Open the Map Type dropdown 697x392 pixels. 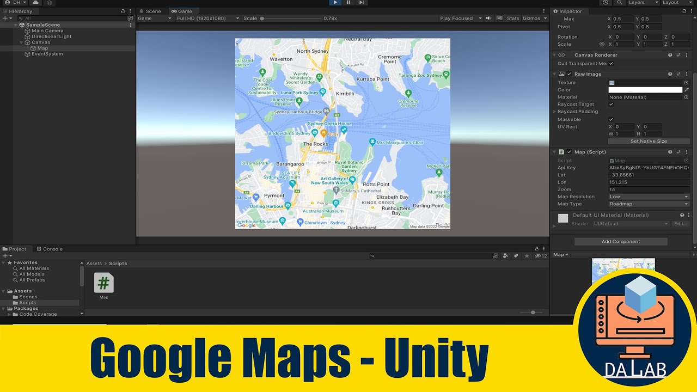tap(649, 204)
